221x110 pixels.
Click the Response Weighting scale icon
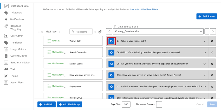[x=6, y=26]
